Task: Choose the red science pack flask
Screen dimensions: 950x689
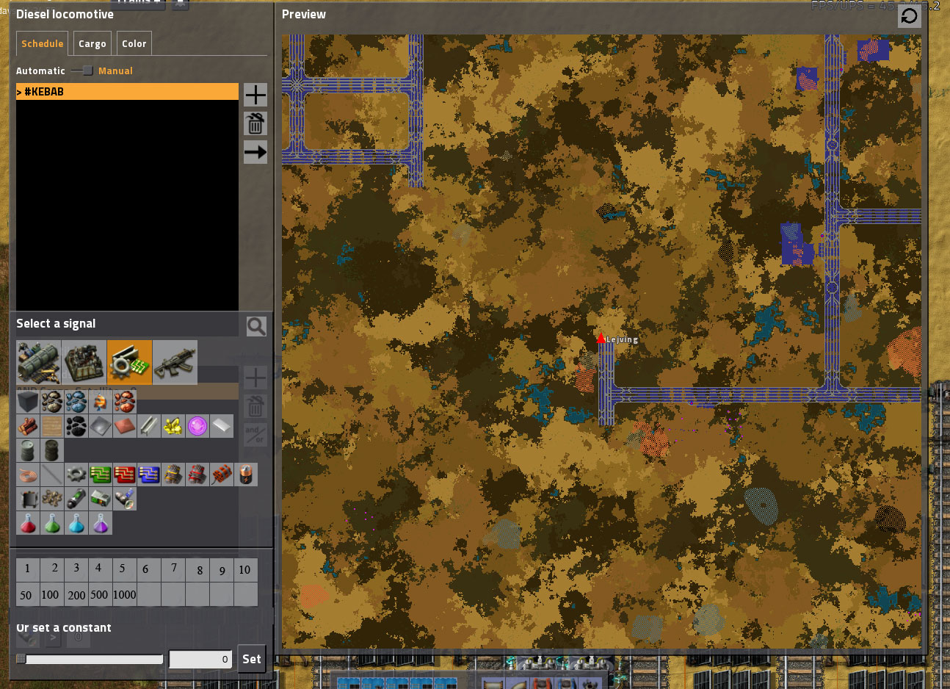Action: [28, 523]
